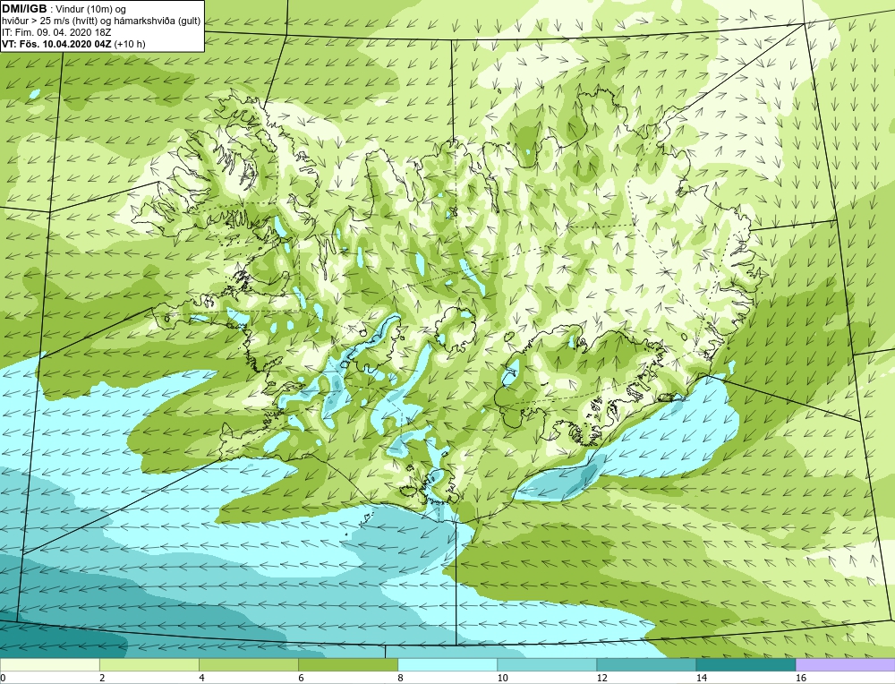Click the 8–10 m/s light cyan legend swatch
The width and height of the screenshot is (895, 684).
(x=447, y=664)
